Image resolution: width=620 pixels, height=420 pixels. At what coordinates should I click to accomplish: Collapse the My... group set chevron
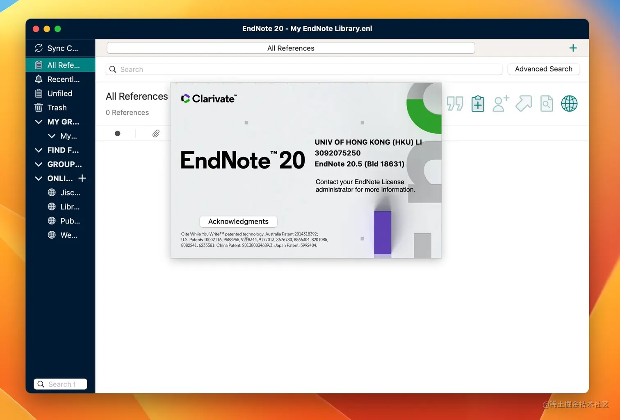pyautogui.click(x=52, y=136)
